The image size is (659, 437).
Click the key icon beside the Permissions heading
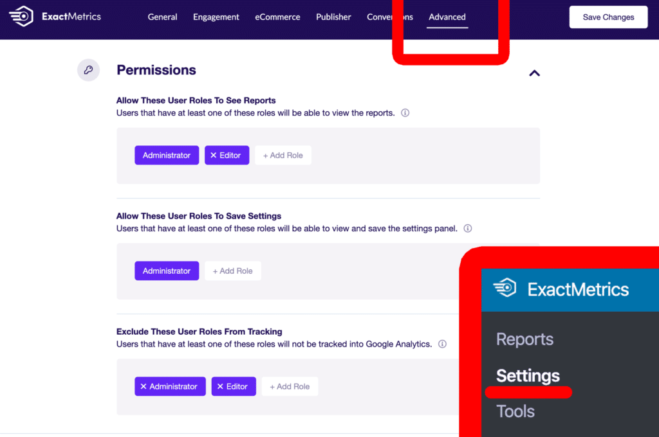coord(88,70)
